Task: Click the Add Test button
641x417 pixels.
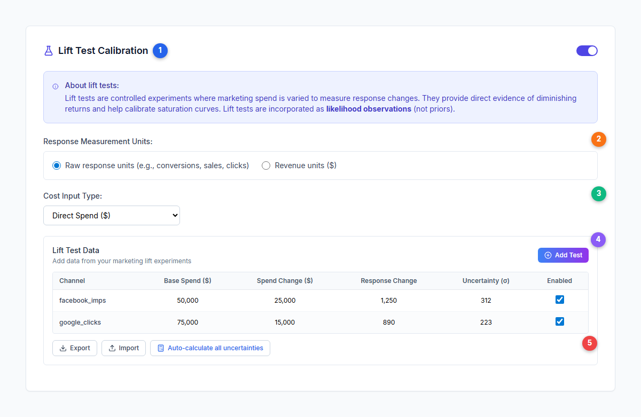Action: point(563,255)
